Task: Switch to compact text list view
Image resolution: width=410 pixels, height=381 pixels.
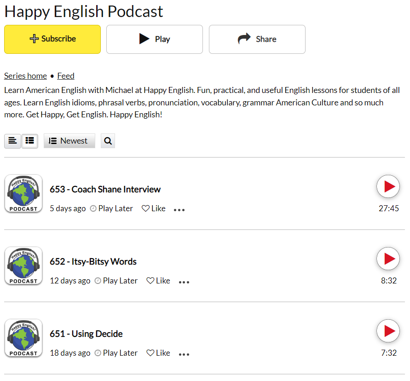Action: tap(12, 141)
